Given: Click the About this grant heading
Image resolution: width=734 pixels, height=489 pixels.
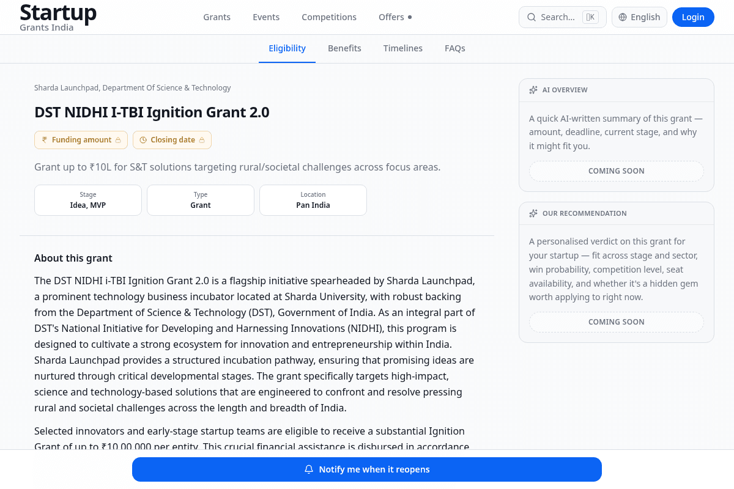Looking at the screenshot, I should (x=73, y=258).
